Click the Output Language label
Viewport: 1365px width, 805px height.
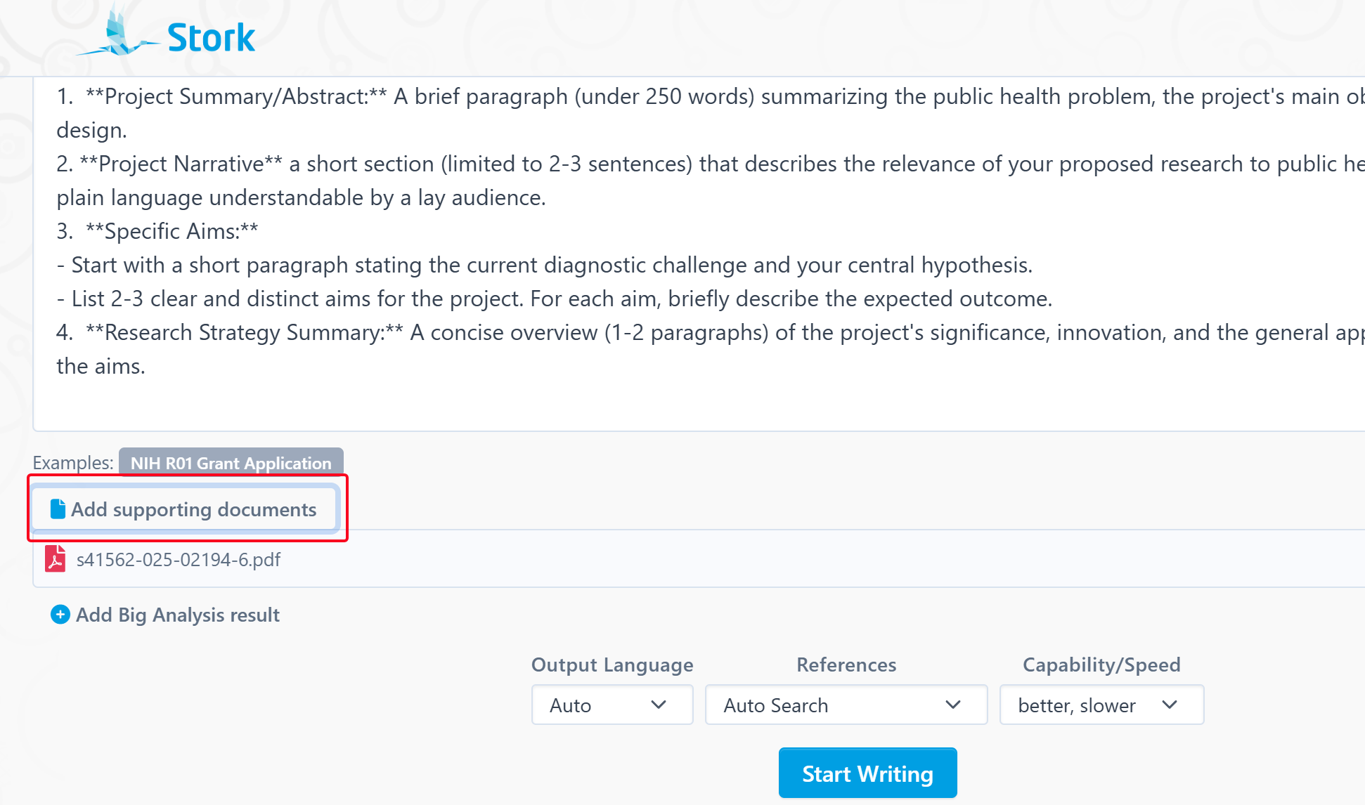[x=612, y=665]
